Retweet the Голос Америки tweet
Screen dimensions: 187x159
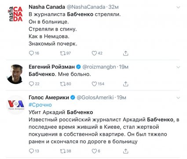63,151
